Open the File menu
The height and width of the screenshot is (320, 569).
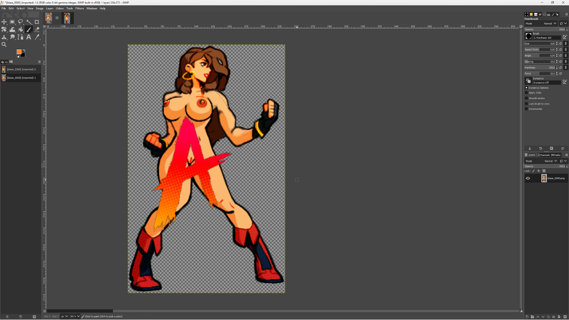tap(4, 8)
